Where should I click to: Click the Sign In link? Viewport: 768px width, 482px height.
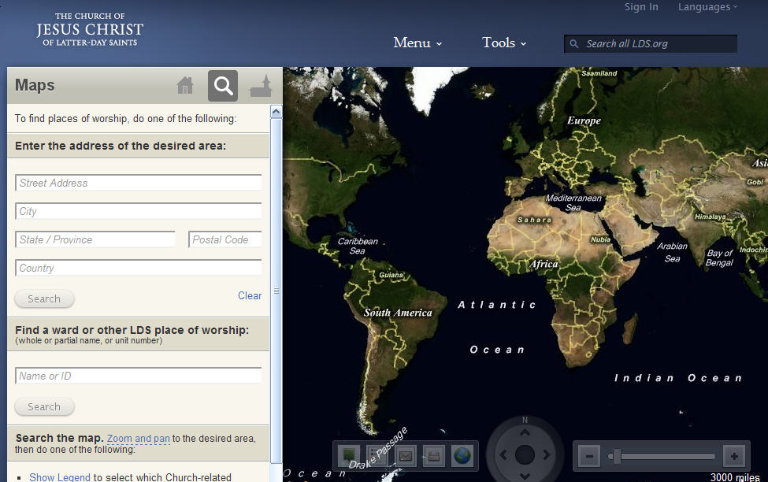coord(641,7)
